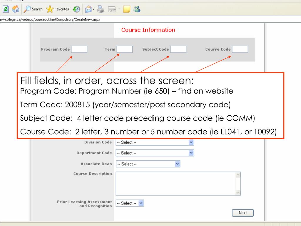This screenshot has width=301, height=226.
Task: Click the Course Information heading
Action: (148, 30)
